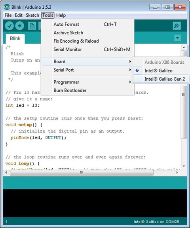Select Auto Format menu entry
This screenshot has height=228, width=190.
pos(87,24)
